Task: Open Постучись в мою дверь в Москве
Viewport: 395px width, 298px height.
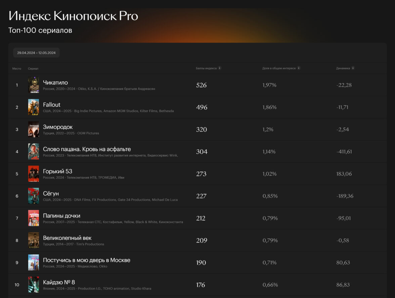Action: pyautogui.click(x=86, y=260)
